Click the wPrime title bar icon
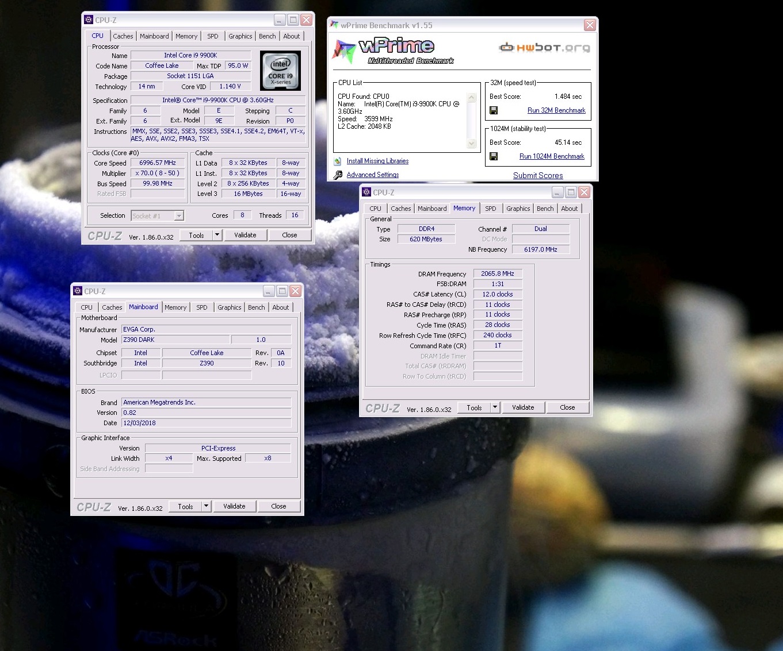Image resolution: width=783 pixels, height=651 pixels. pyautogui.click(x=334, y=25)
